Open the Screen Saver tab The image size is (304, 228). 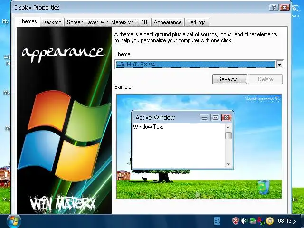(108, 22)
